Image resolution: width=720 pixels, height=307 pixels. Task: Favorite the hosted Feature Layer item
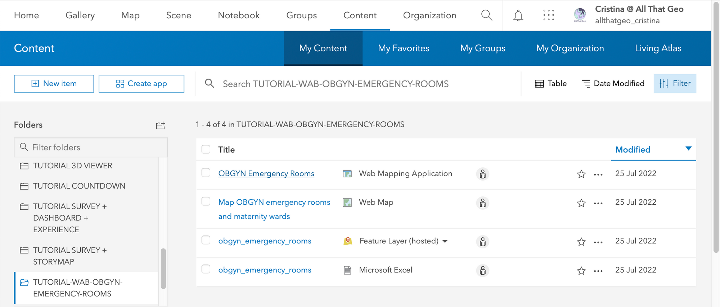(581, 242)
